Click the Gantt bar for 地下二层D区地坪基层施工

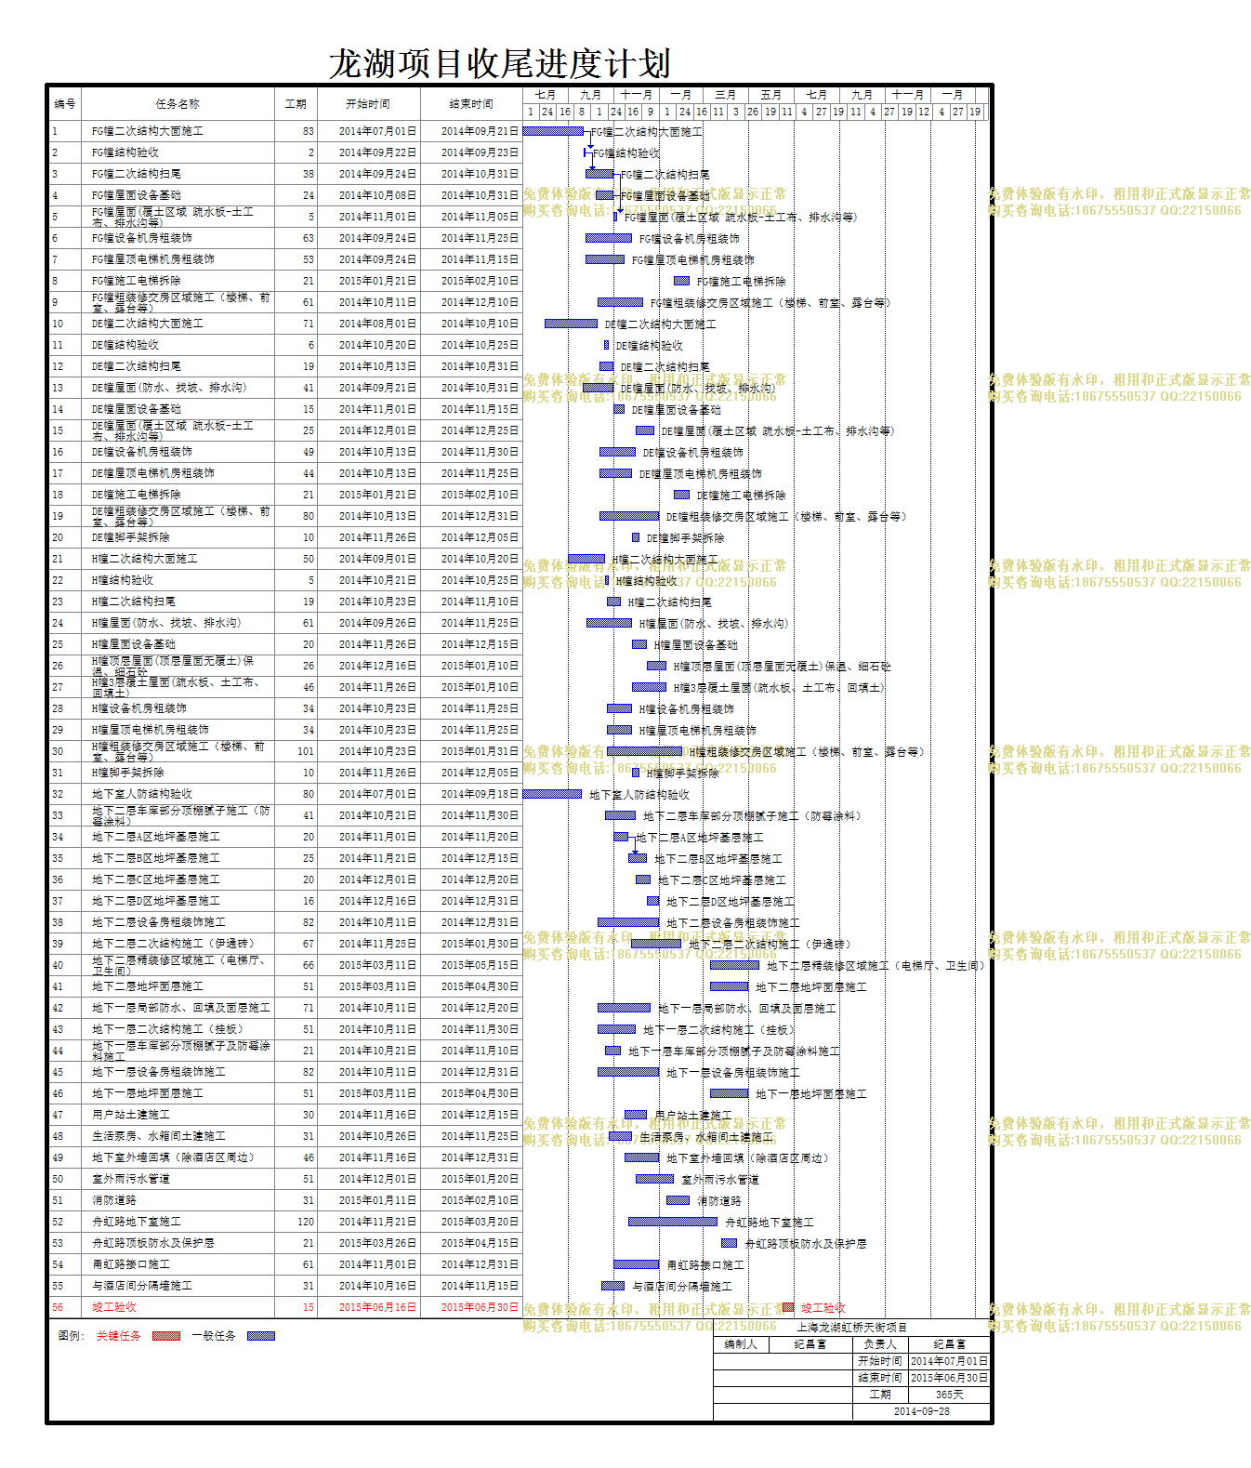653,901
